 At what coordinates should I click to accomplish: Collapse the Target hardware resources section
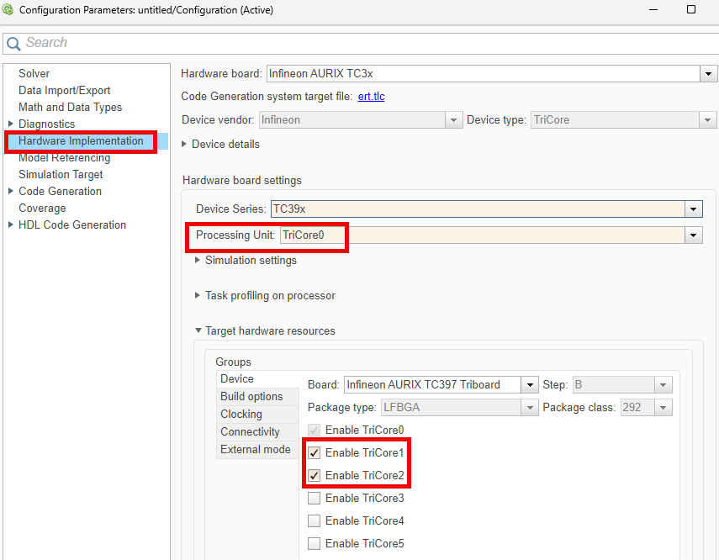[x=198, y=330]
